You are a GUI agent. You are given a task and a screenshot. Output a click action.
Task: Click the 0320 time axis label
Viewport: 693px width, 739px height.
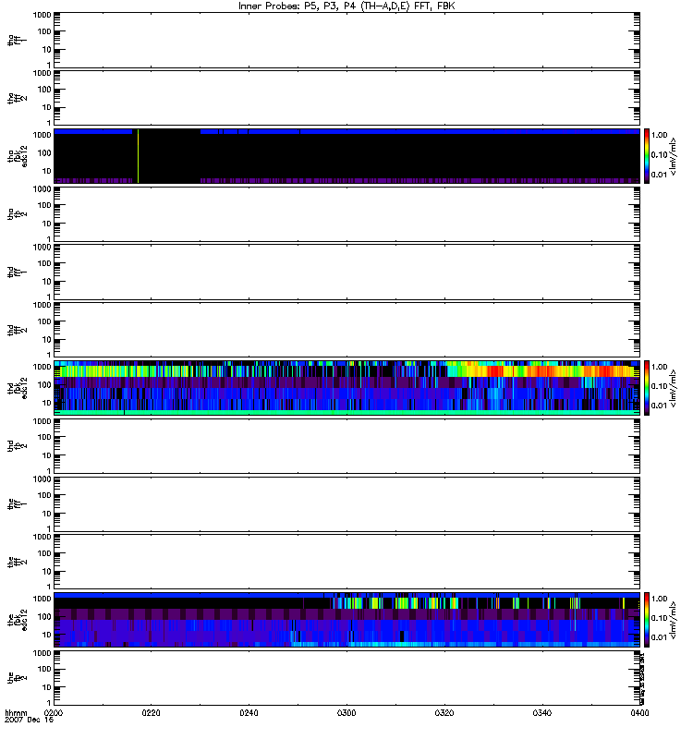tap(444, 713)
